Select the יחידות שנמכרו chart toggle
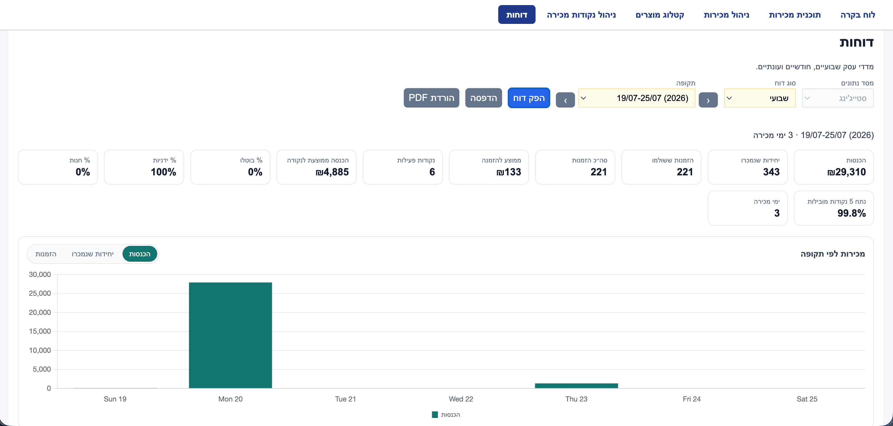 point(93,254)
